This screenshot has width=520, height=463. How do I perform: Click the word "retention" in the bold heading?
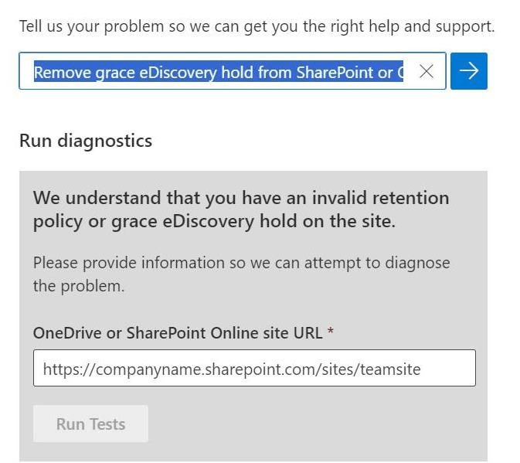click(410, 198)
